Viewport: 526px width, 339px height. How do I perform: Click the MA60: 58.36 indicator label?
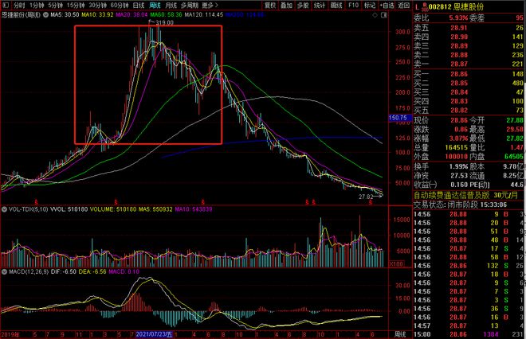(x=166, y=15)
